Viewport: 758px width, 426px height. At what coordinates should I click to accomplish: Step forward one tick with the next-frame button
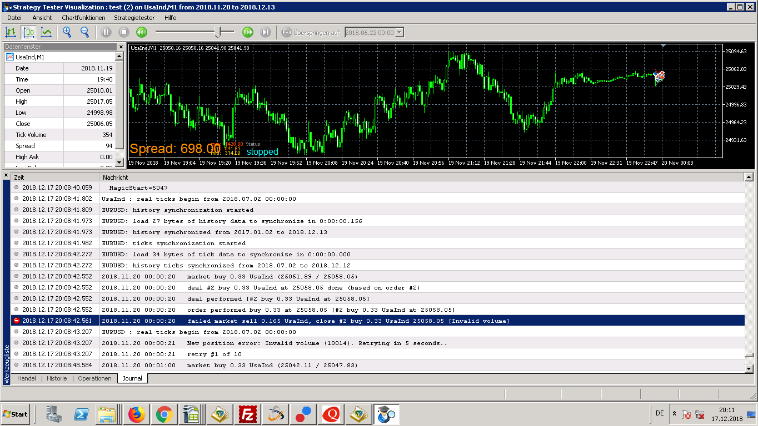[x=266, y=32]
